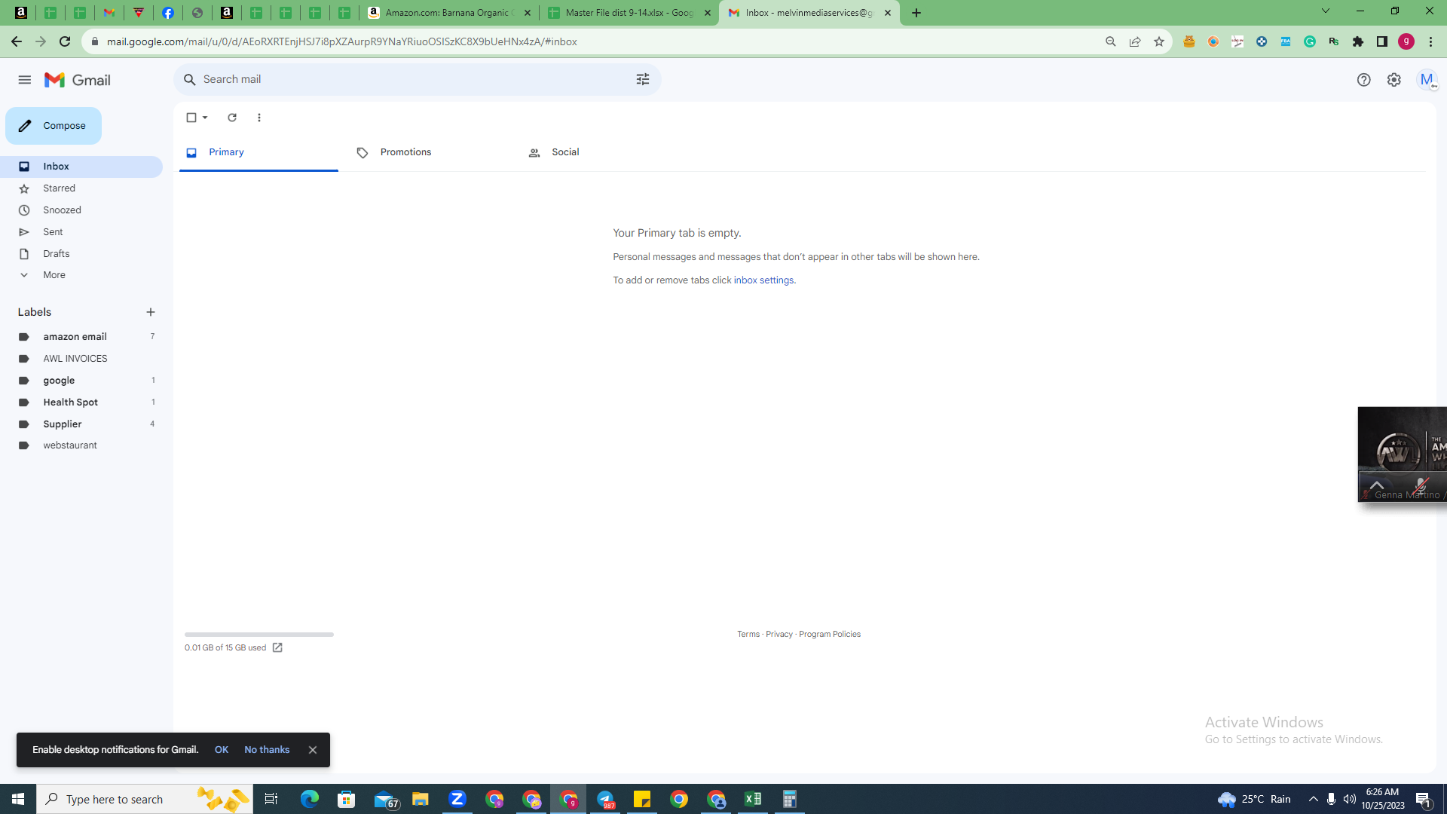Screen dimensions: 1447x814
Task: Open the Health Spot label
Action: 81,402
